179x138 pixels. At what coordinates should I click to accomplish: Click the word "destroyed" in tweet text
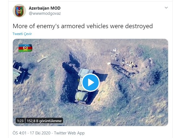click(139, 26)
